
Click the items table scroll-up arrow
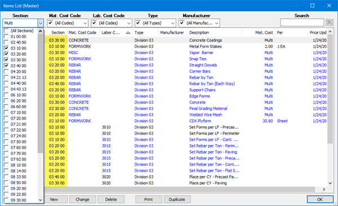[330, 32]
